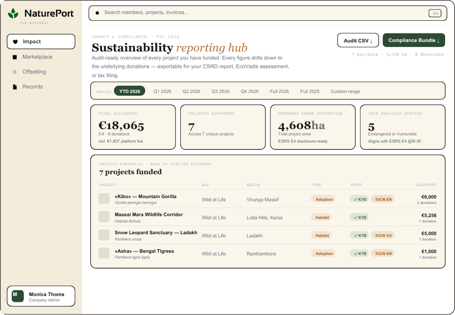The image size is (455, 315).
Task: Click the NaturePort leaf logo
Action: (x=13, y=14)
